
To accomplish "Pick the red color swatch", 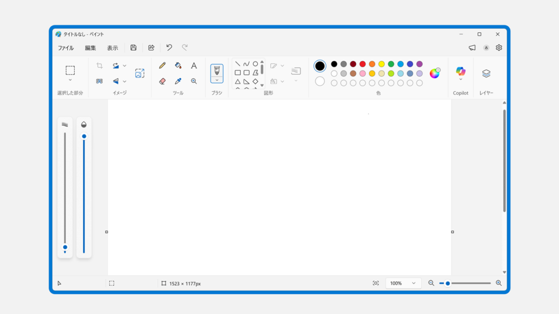I will coord(362,64).
